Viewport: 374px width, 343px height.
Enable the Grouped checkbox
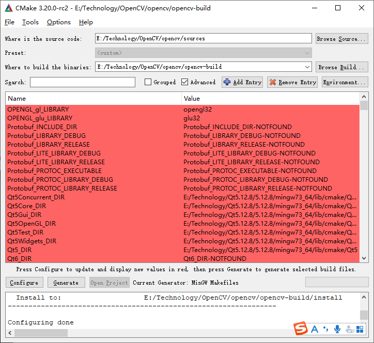click(x=148, y=82)
